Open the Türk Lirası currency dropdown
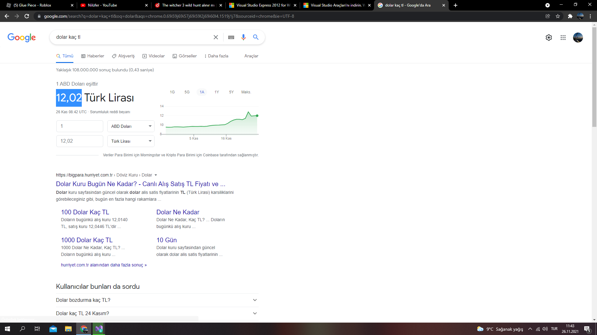 pyautogui.click(x=131, y=141)
